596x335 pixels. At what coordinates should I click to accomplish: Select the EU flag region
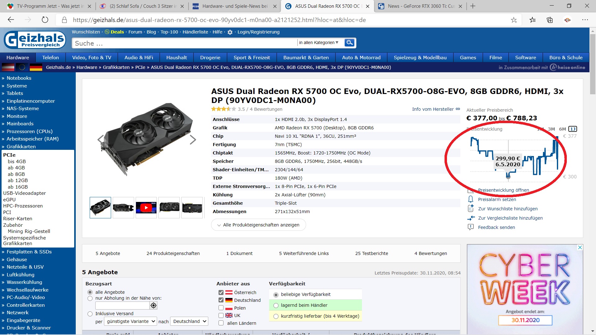click(x=22, y=67)
